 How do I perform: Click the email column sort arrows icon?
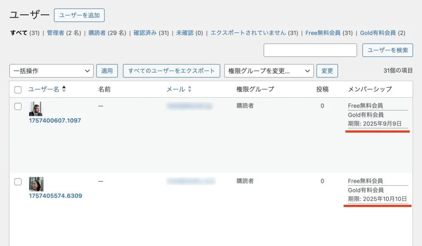(x=190, y=89)
